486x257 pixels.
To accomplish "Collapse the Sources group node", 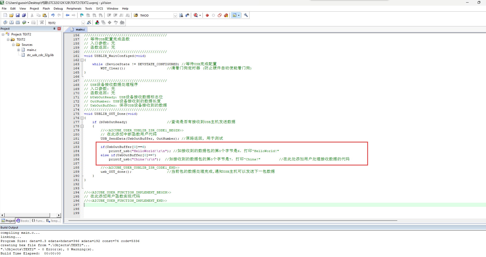I will point(13,45).
